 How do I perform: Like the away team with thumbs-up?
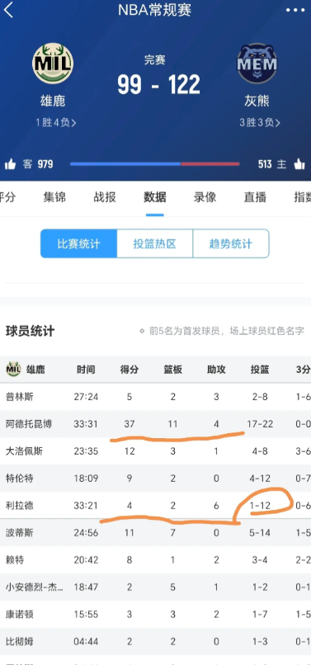[10, 164]
